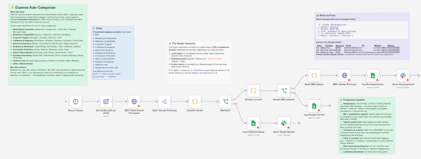Screen dimensions: 421x159
Task: Click warning triangle on Log to Review Queue
Action: click(258, 127)
